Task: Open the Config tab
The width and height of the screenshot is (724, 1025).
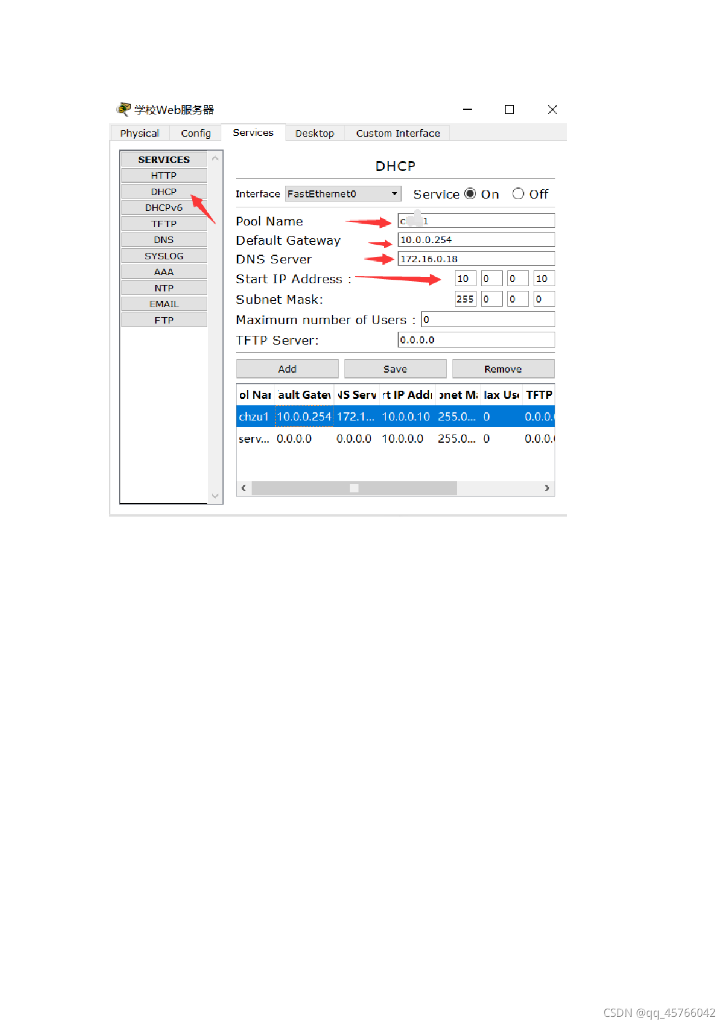Action: tap(196, 133)
